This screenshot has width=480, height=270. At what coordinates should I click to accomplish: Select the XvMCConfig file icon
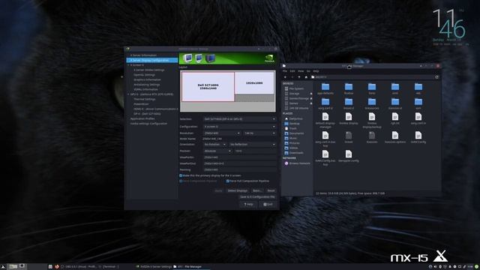pos(418,135)
